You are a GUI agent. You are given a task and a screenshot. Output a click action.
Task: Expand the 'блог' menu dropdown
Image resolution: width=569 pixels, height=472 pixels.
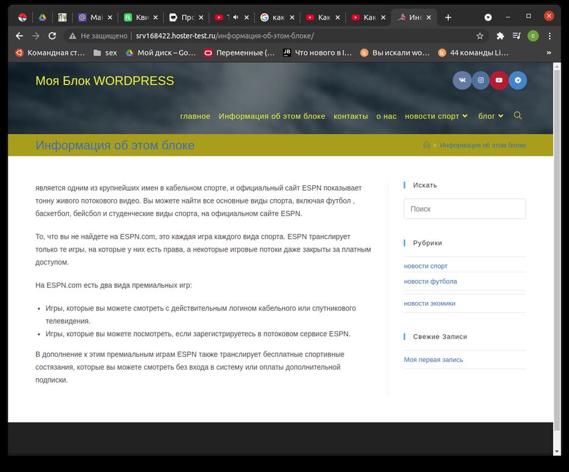[501, 116]
